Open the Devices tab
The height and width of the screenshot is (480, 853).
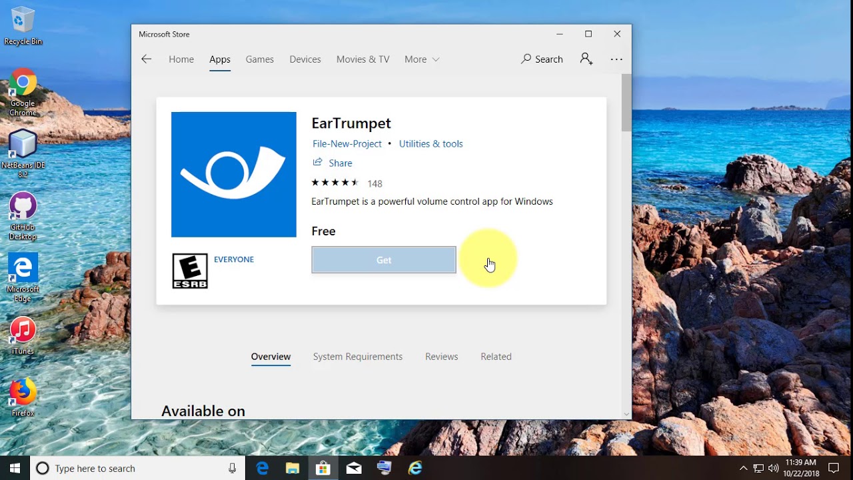click(x=305, y=59)
